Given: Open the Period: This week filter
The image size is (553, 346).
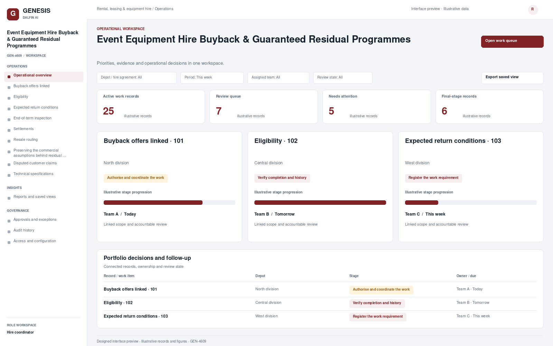Looking at the screenshot, I should (212, 78).
